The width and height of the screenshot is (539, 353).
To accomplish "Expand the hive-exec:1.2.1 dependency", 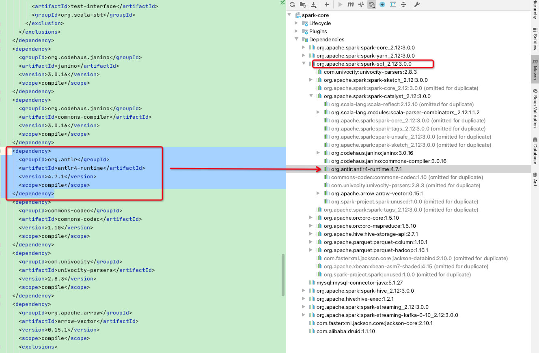I will 304,299.
